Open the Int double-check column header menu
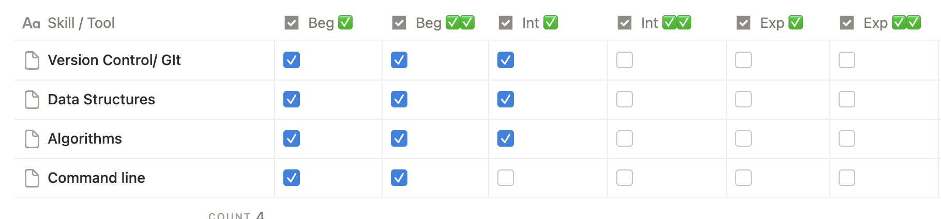 (655, 23)
